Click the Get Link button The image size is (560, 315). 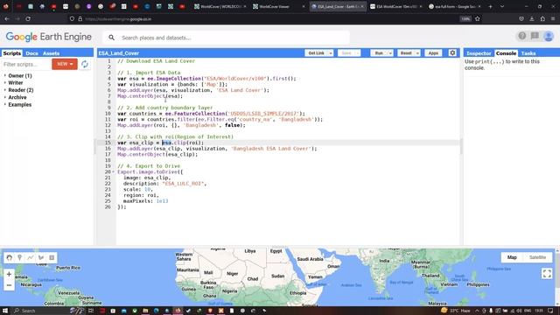pos(316,53)
